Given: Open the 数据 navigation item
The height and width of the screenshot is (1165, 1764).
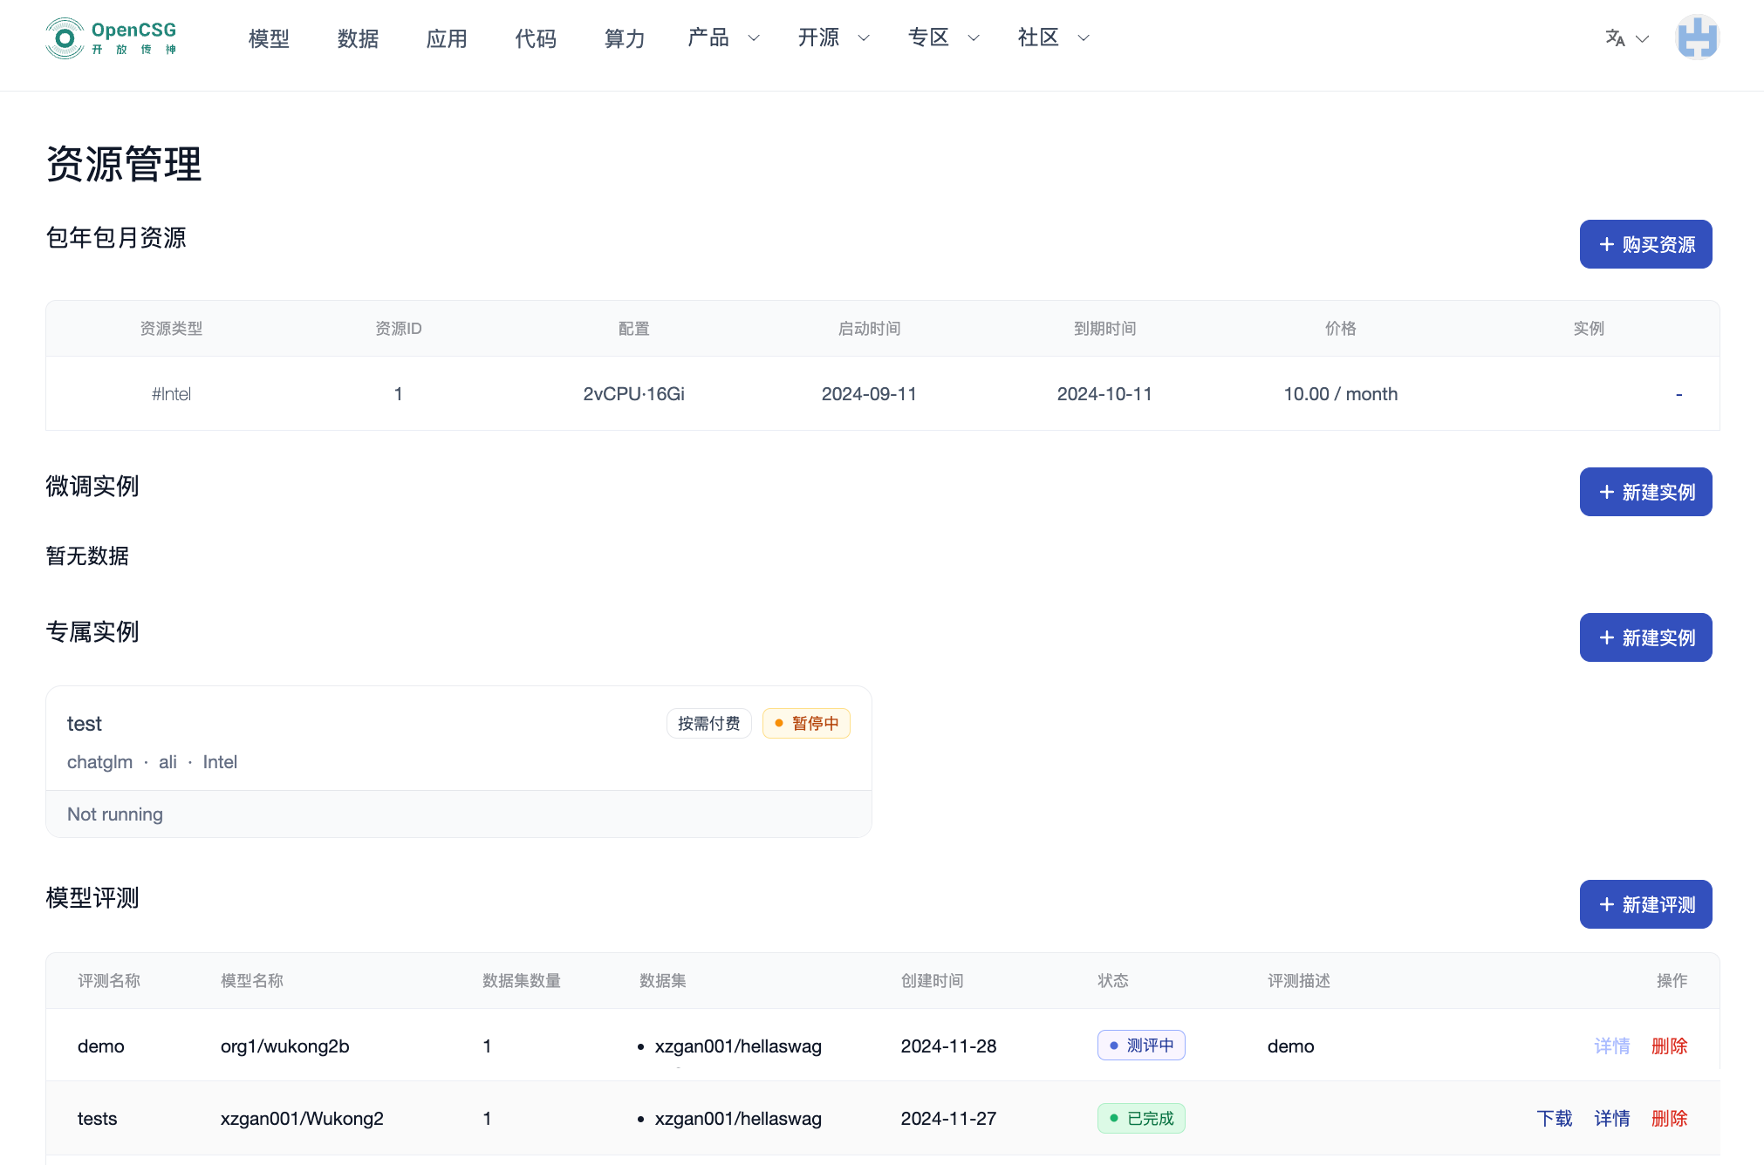Looking at the screenshot, I should pos(358,38).
